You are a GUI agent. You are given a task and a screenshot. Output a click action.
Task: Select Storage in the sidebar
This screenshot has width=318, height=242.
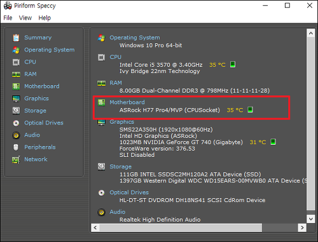pyautogui.click(x=35, y=111)
